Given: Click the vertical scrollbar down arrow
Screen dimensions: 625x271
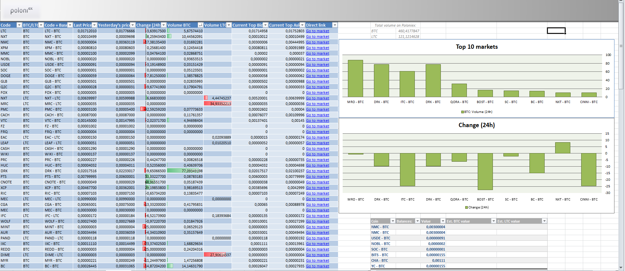Looking at the screenshot, I should [x=621, y=268].
